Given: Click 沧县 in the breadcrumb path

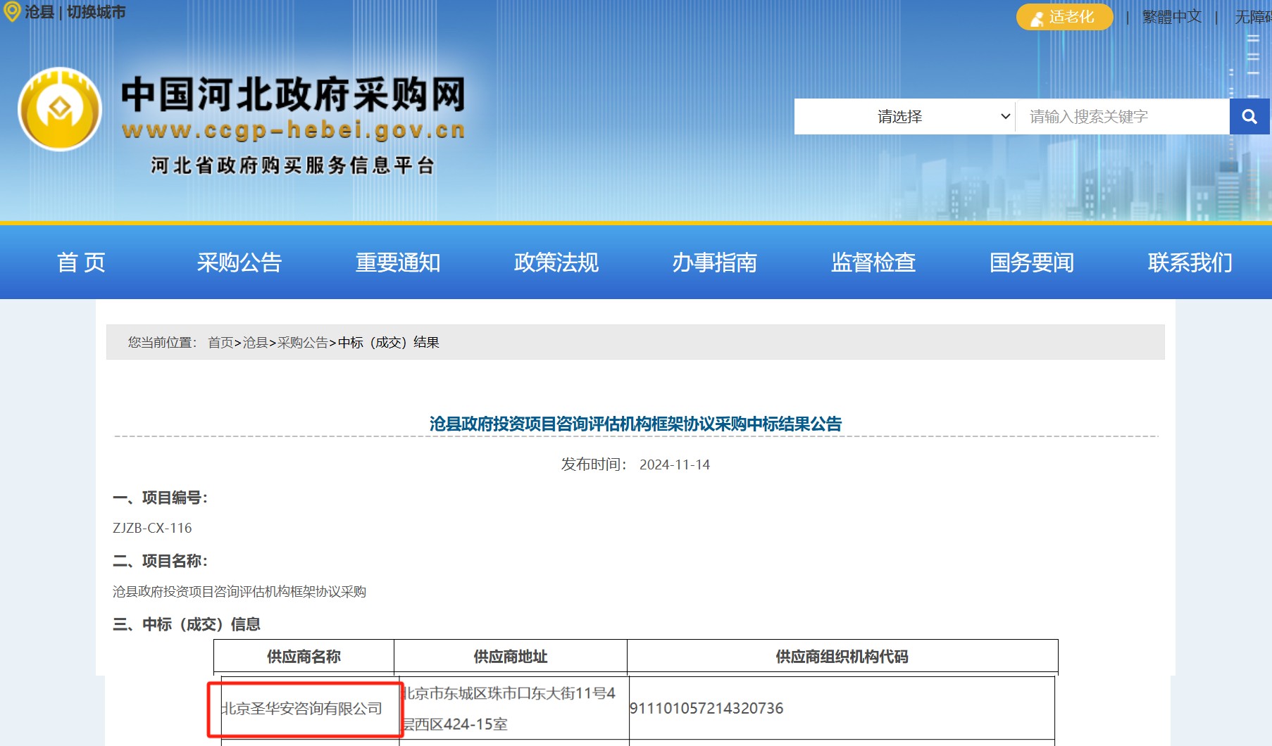Looking at the screenshot, I should [x=255, y=343].
